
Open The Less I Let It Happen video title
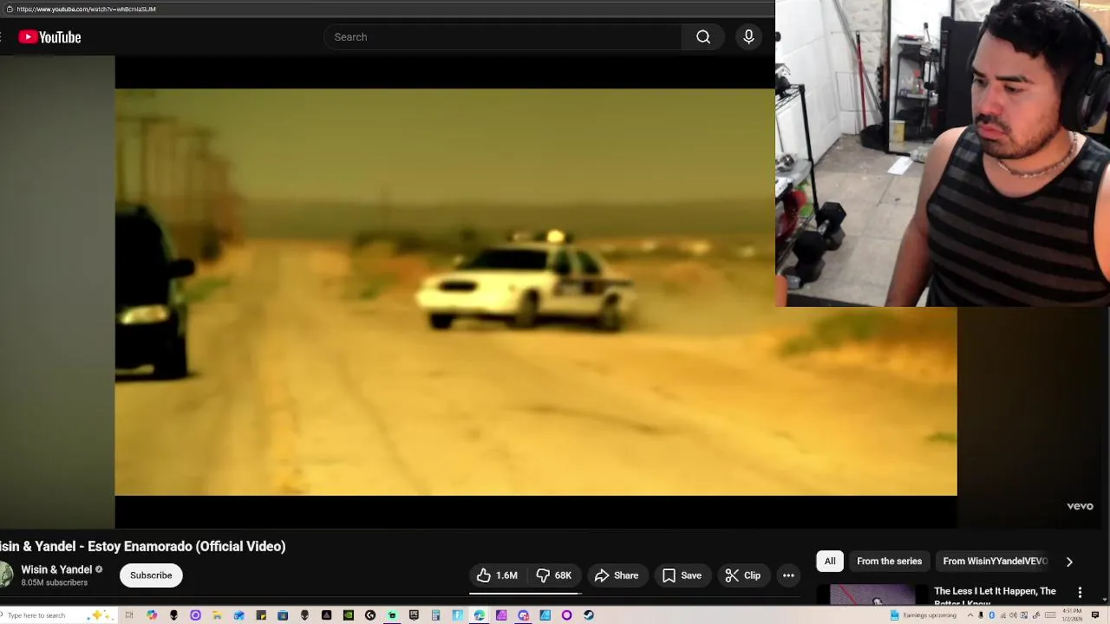pyautogui.click(x=995, y=597)
